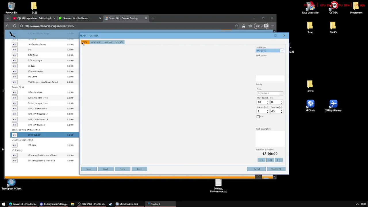Open the TeamSpeak 3 Client desktop icon
Image resolution: width=368 pixels, height=207 pixels.
(x=11, y=184)
